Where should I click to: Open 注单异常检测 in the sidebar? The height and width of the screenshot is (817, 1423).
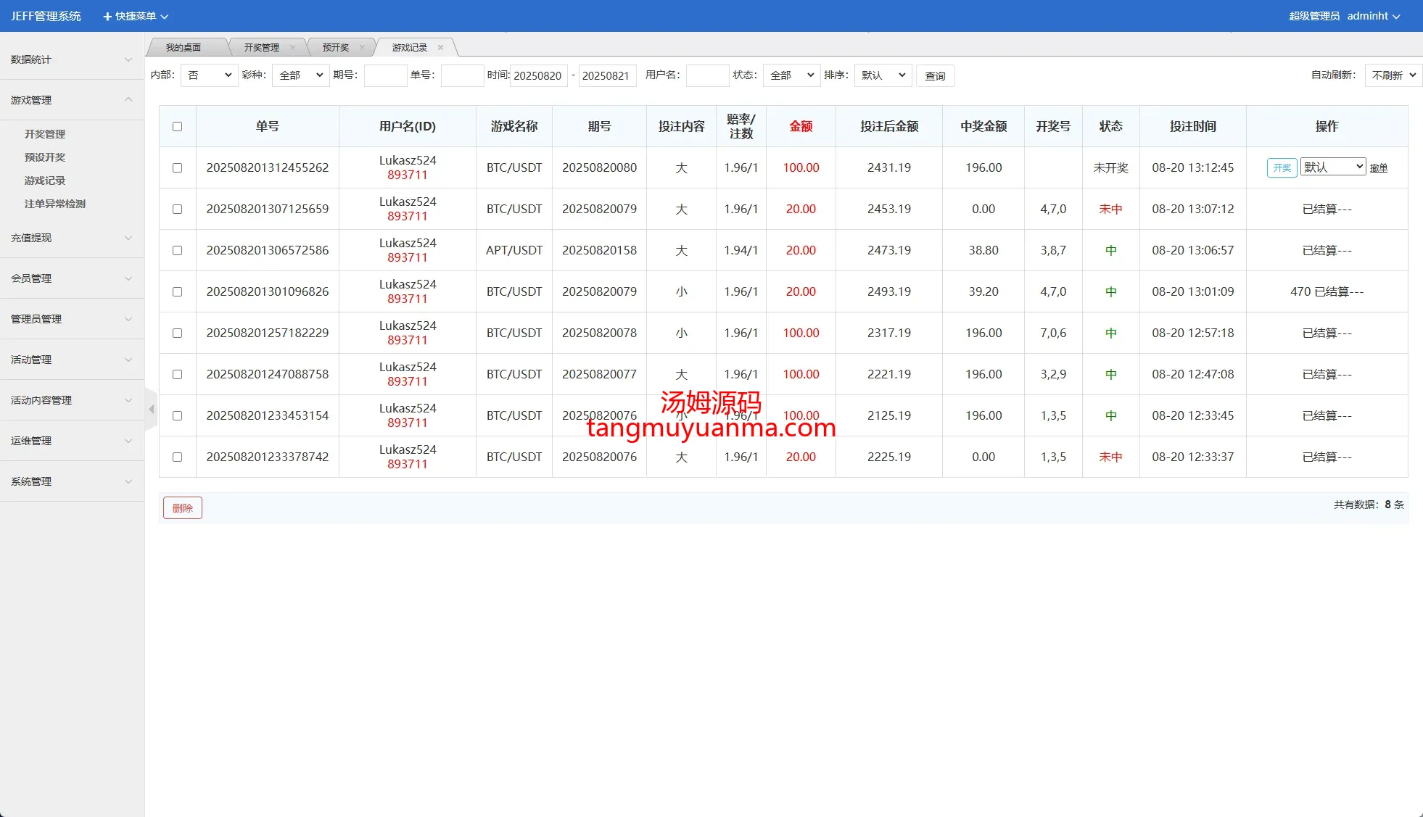coord(55,204)
